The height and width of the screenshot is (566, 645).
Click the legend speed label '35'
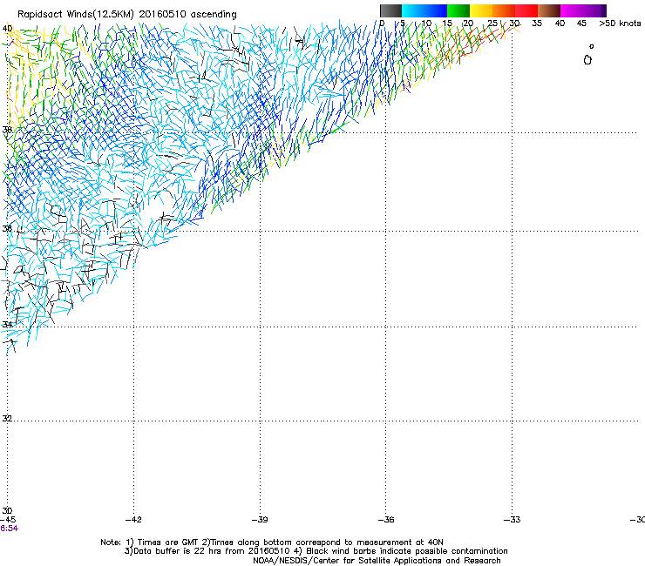[x=537, y=24]
